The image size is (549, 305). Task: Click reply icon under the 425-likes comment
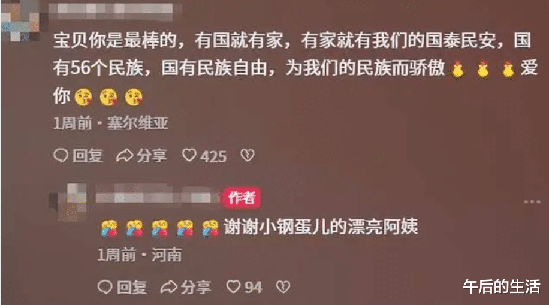[61, 155]
